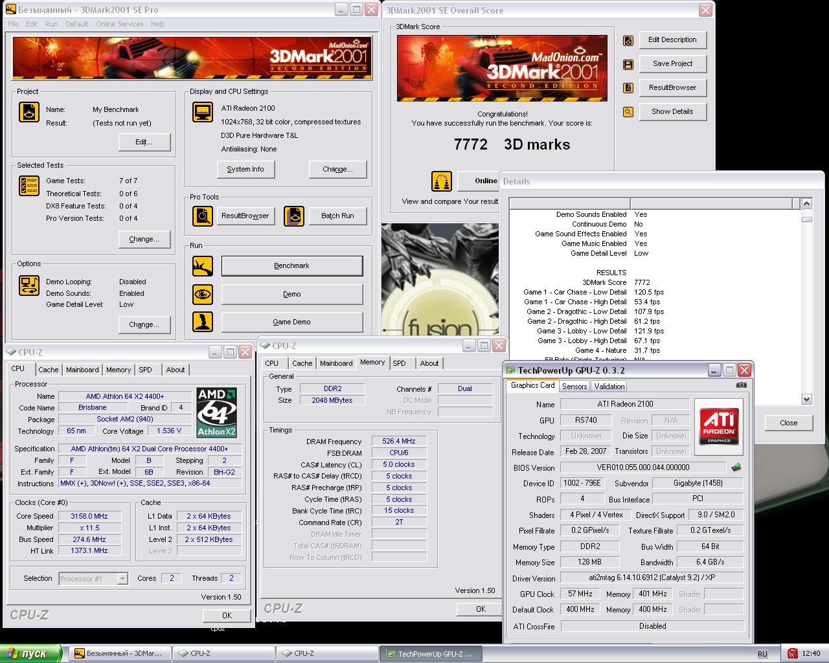Switch to 3DMark taskbar item

pyautogui.click(x=120, y=654)
